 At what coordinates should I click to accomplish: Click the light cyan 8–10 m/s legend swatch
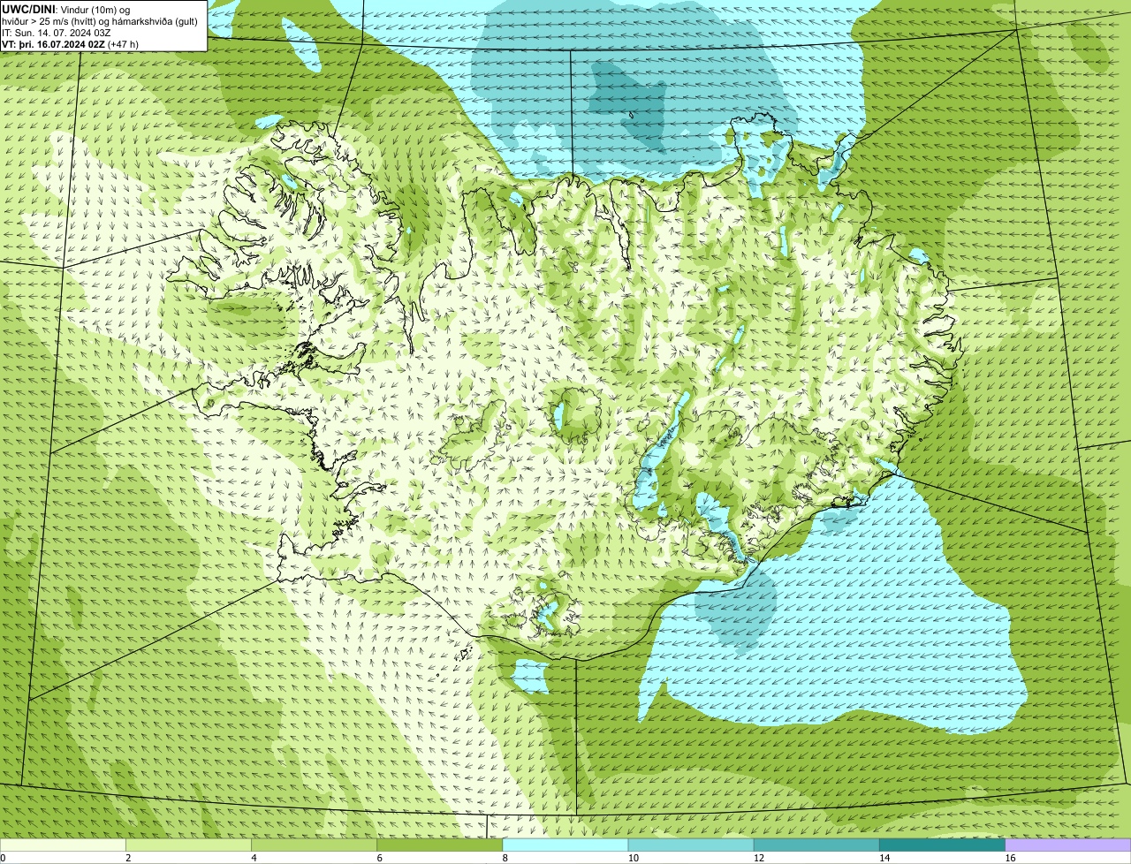[565, 845]
